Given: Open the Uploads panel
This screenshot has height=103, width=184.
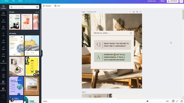Looking at the screenshot, I should click(3, 21).
